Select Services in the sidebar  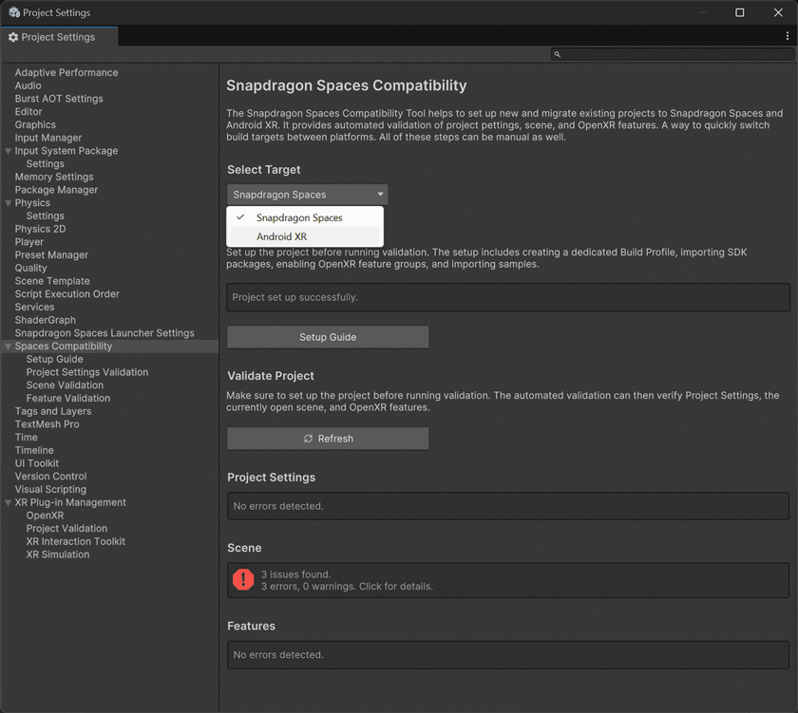[34, 308]
